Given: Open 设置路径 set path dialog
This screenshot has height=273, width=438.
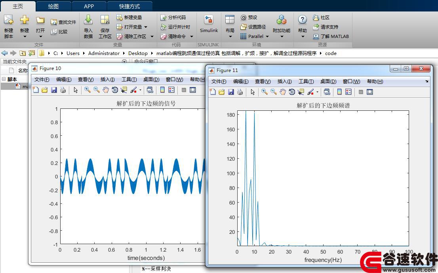Looking at the screenshot, I should tap(253, 27).
